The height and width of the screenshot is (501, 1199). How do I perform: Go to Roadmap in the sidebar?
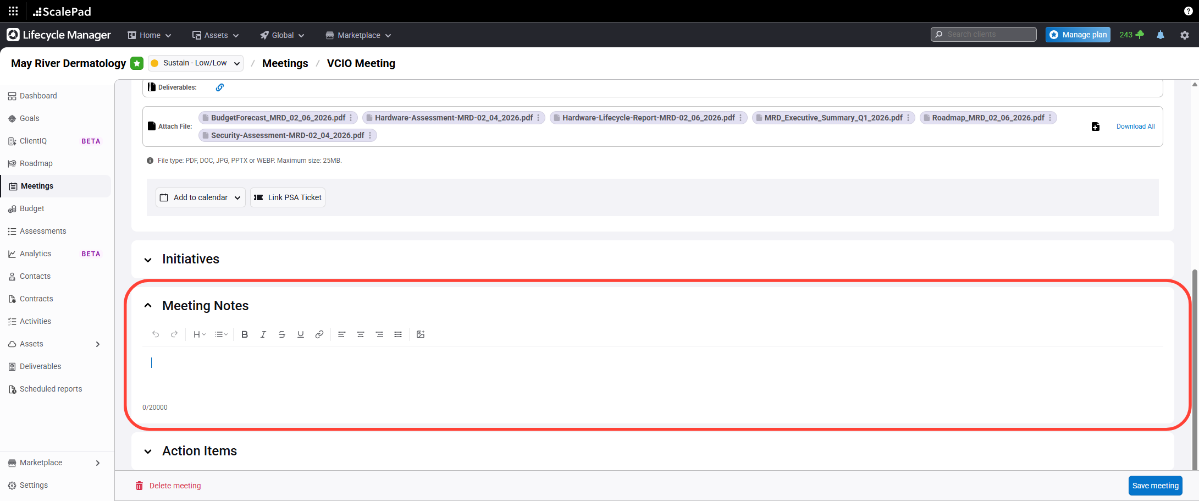(36, 163)
